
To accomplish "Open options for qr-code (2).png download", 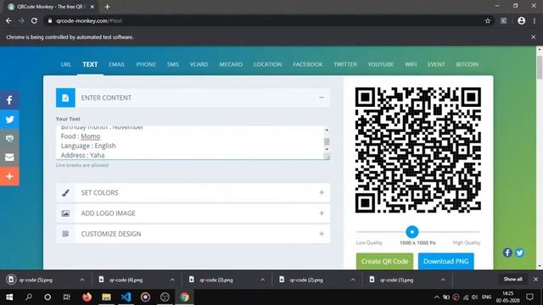I will [x=353, y=280].
